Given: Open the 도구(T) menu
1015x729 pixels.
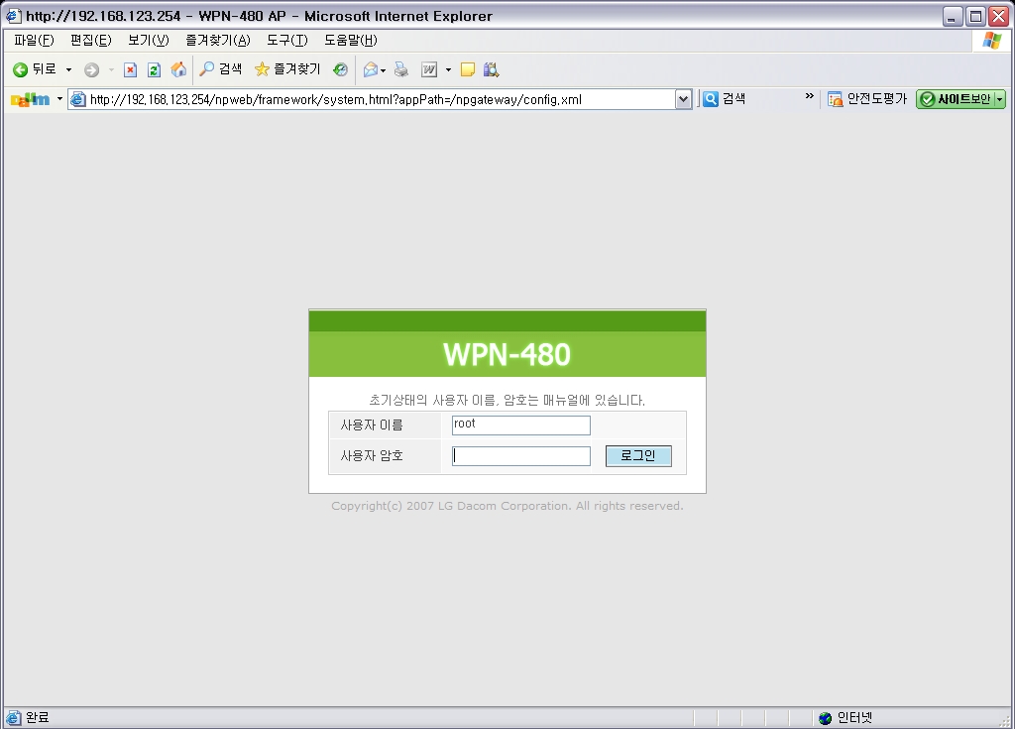Looking at the screenshot, I should tap(286, 41).
